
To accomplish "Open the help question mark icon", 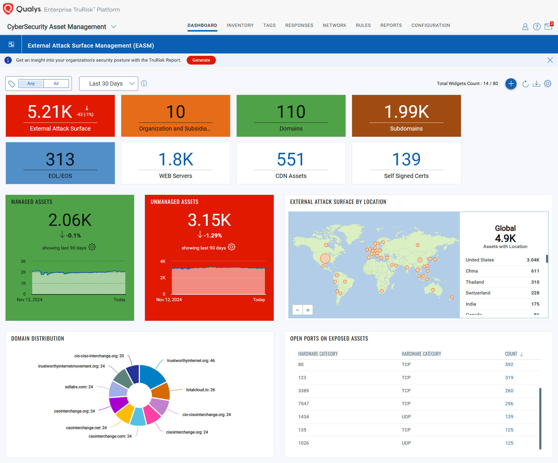I will (537, 27).
